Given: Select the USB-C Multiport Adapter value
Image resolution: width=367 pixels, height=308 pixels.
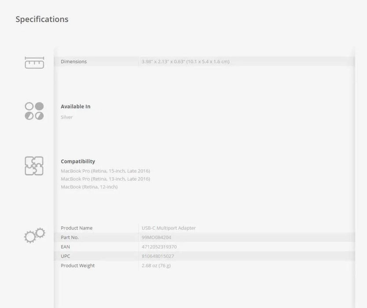Looking at the screenshot, I should click(169, 228).
